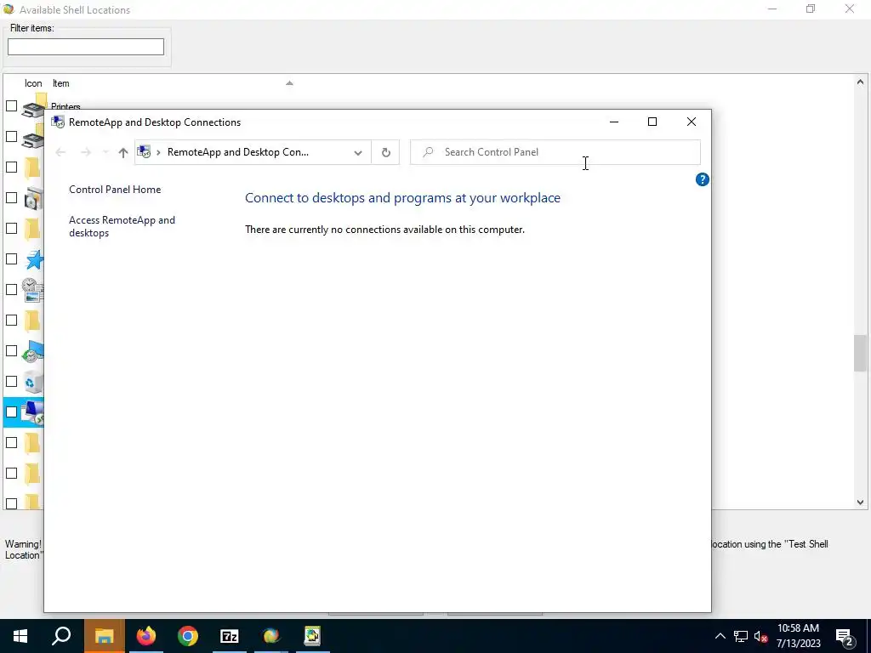
Task: Click the taskbar clock showing 10:58 AM
Action: tap(798, 636)
